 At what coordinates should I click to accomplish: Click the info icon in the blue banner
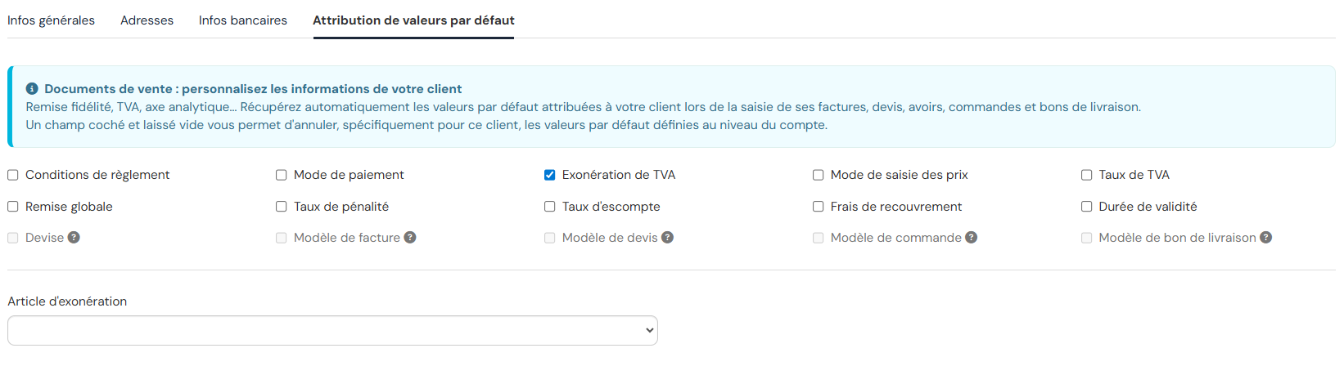[x=32, y=89]
